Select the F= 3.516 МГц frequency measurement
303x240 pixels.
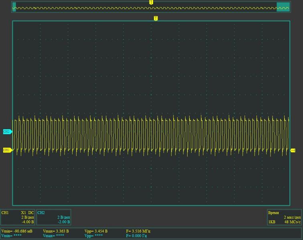click(x=138, y=231)
